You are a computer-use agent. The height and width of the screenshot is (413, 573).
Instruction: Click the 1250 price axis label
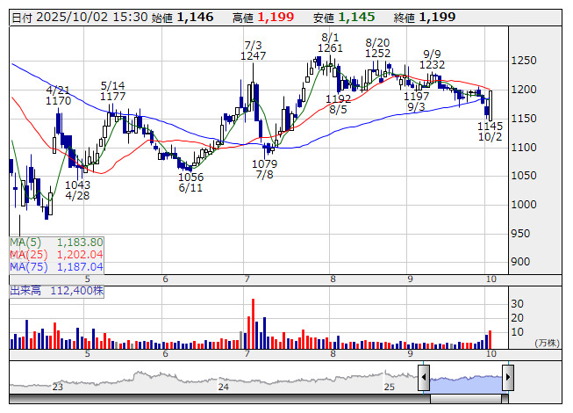click(523, 61)
